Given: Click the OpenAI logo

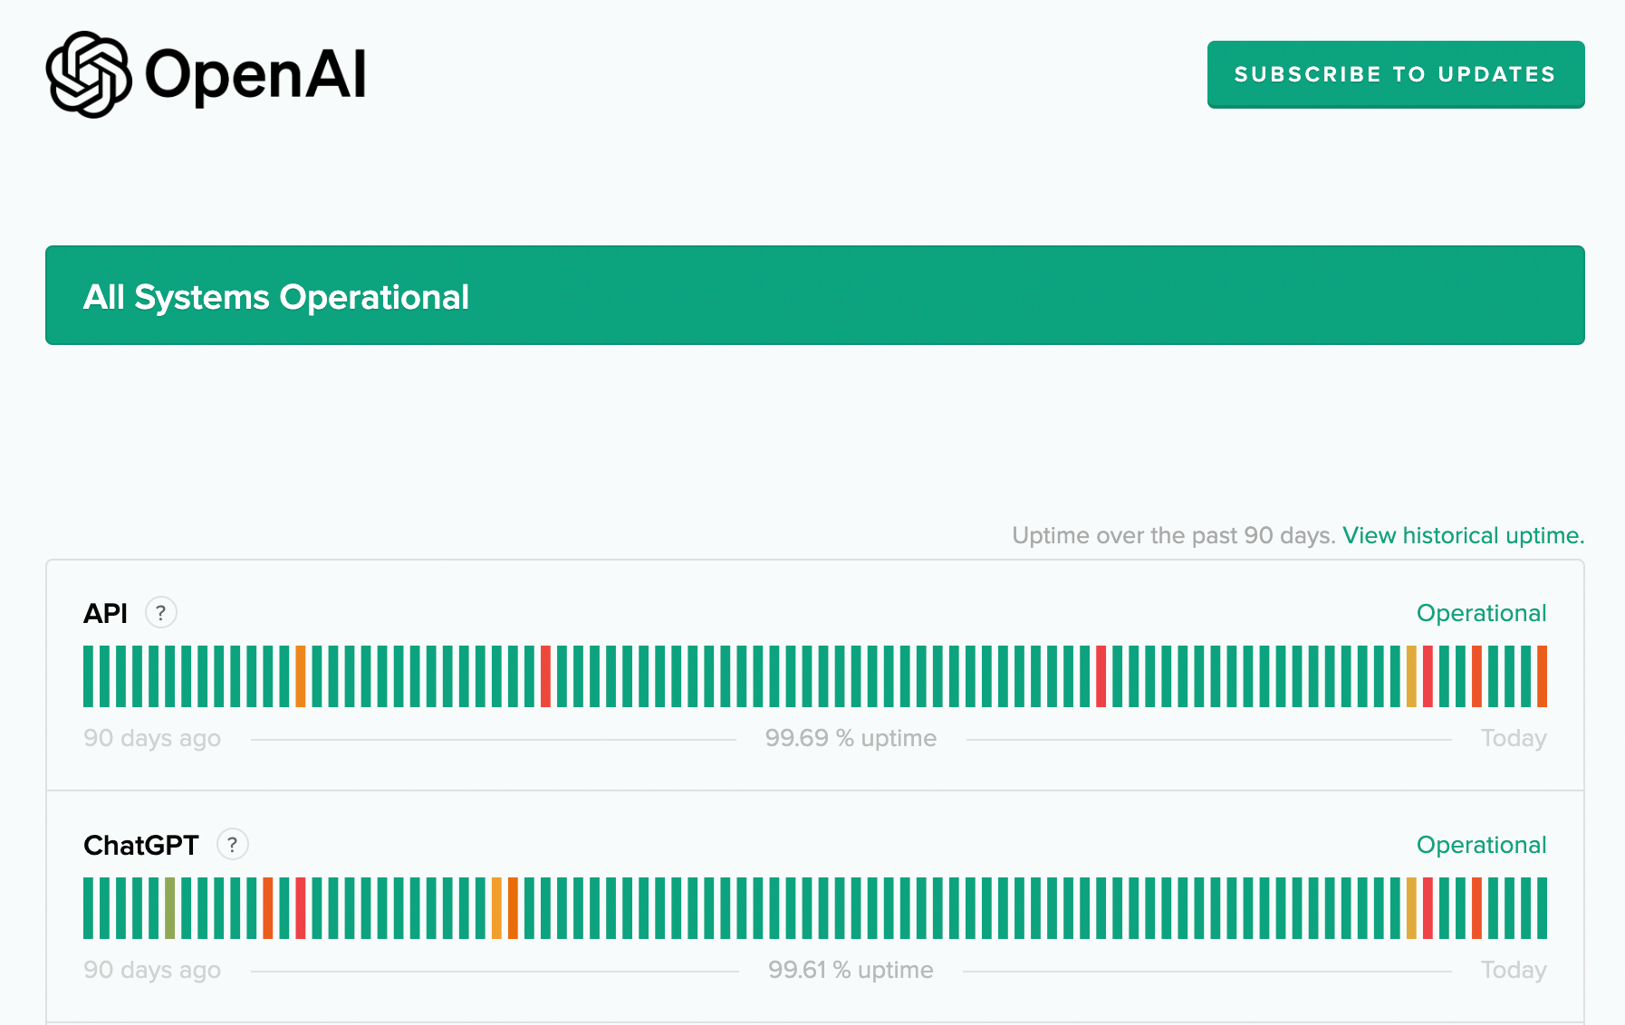Looking at the screenshot, I should 207,74.
